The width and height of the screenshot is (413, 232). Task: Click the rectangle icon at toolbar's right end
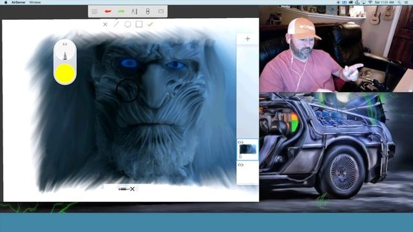pos(161,12)
